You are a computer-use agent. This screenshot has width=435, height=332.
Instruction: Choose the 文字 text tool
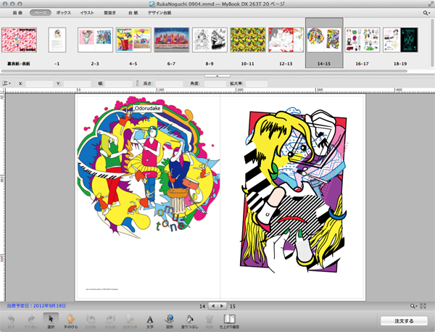[x=150, y=319]
